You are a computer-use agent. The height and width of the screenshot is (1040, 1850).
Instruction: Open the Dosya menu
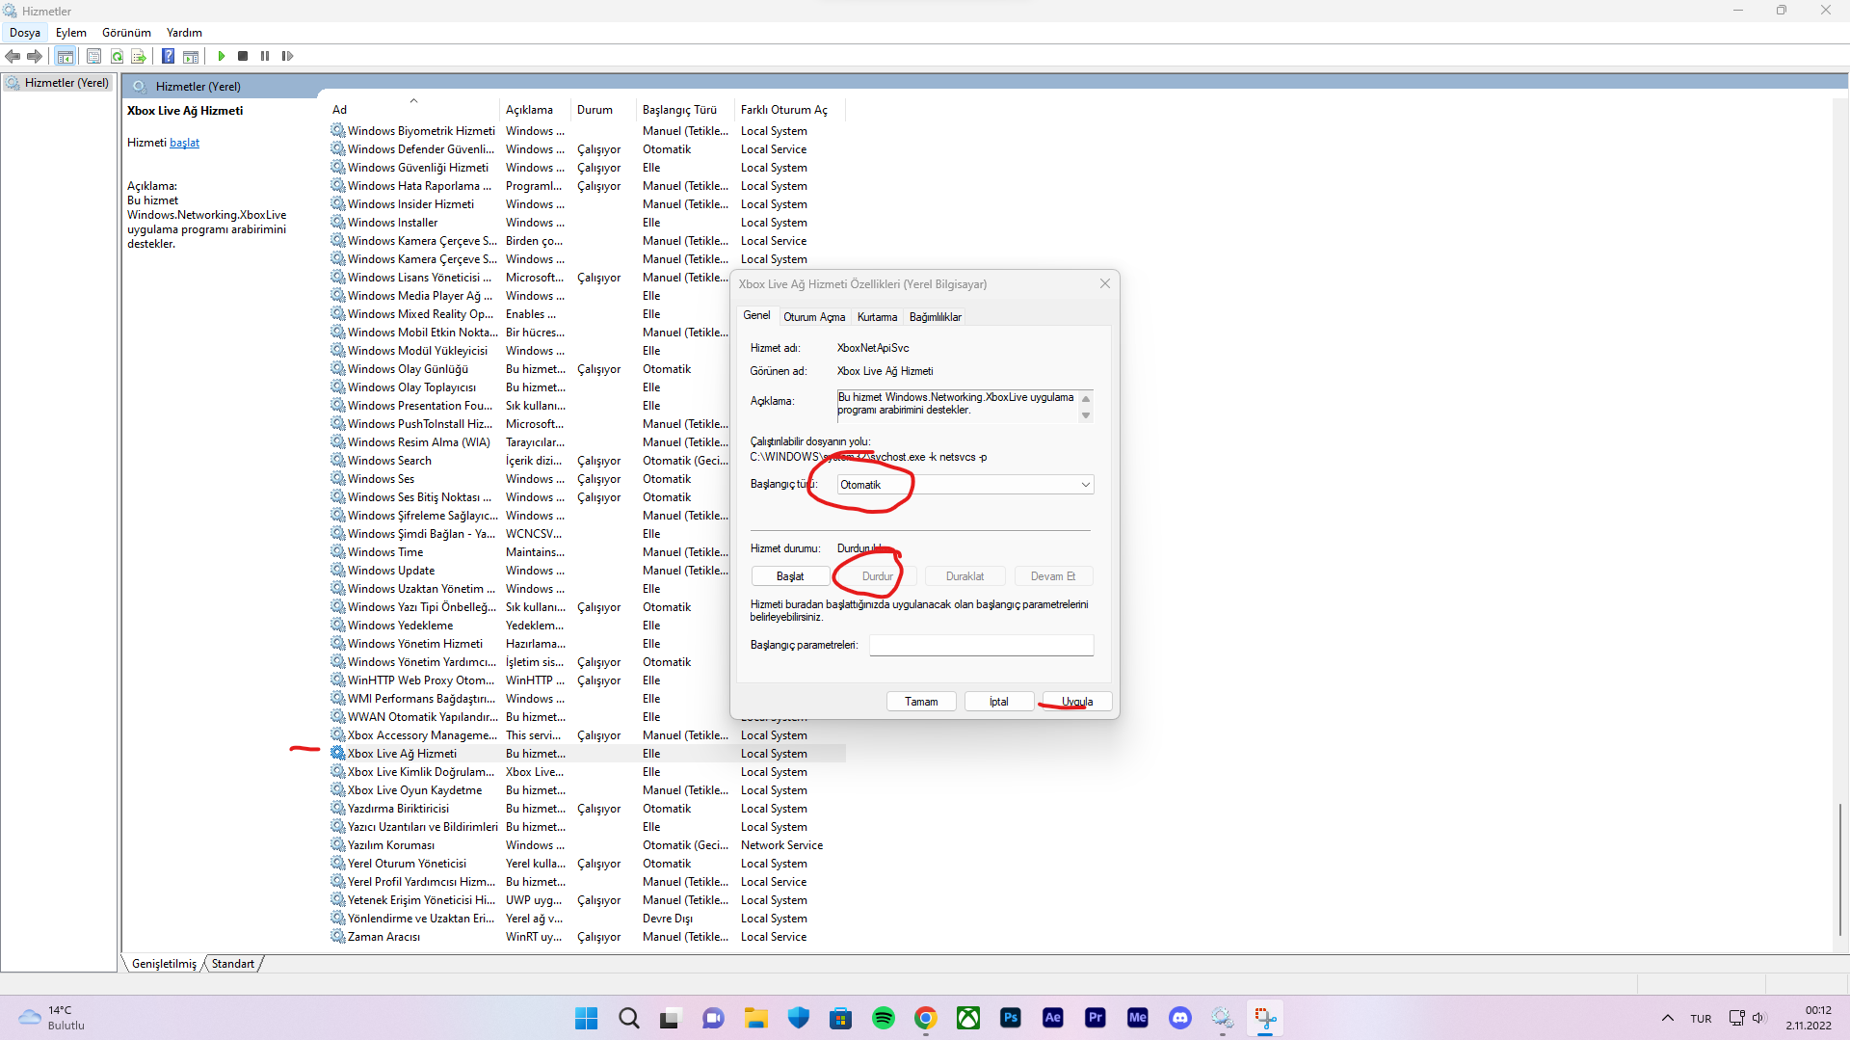[25, 33]
